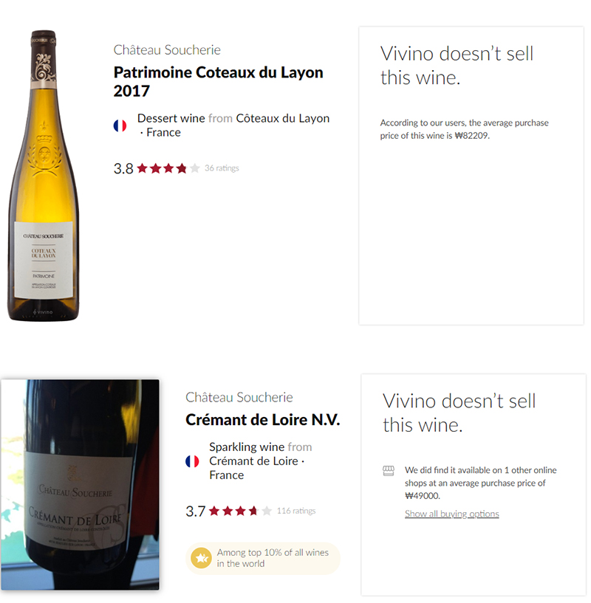Open Château Soucherie winery link for Patrimoine
Screen dimensions: 591x603
coord(167,50)
